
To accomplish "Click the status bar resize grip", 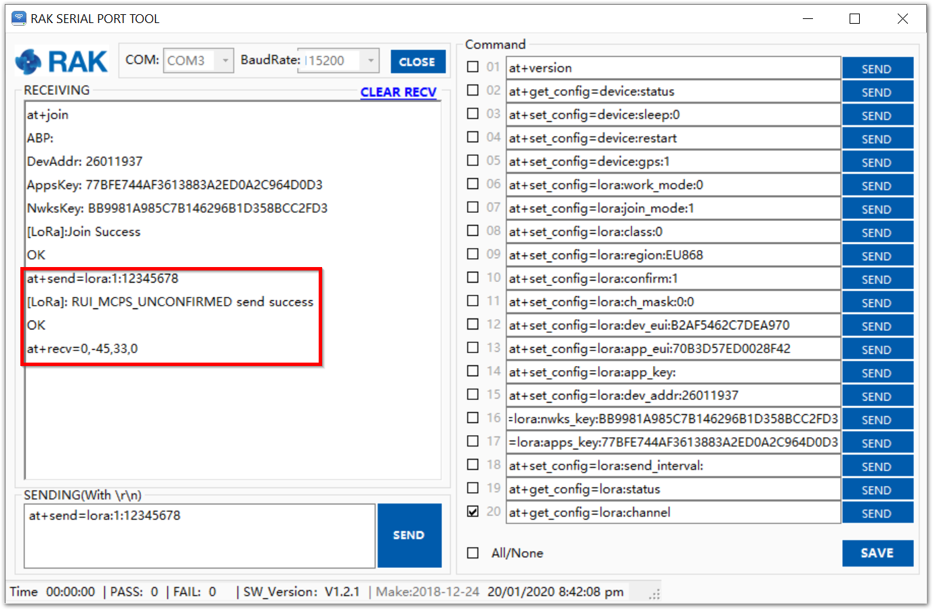I will [x=654, y=594].
